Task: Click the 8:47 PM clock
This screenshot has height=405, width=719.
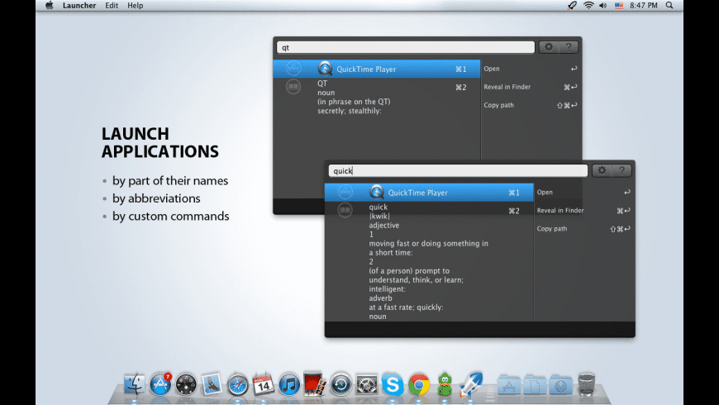Action: [643, 6]
